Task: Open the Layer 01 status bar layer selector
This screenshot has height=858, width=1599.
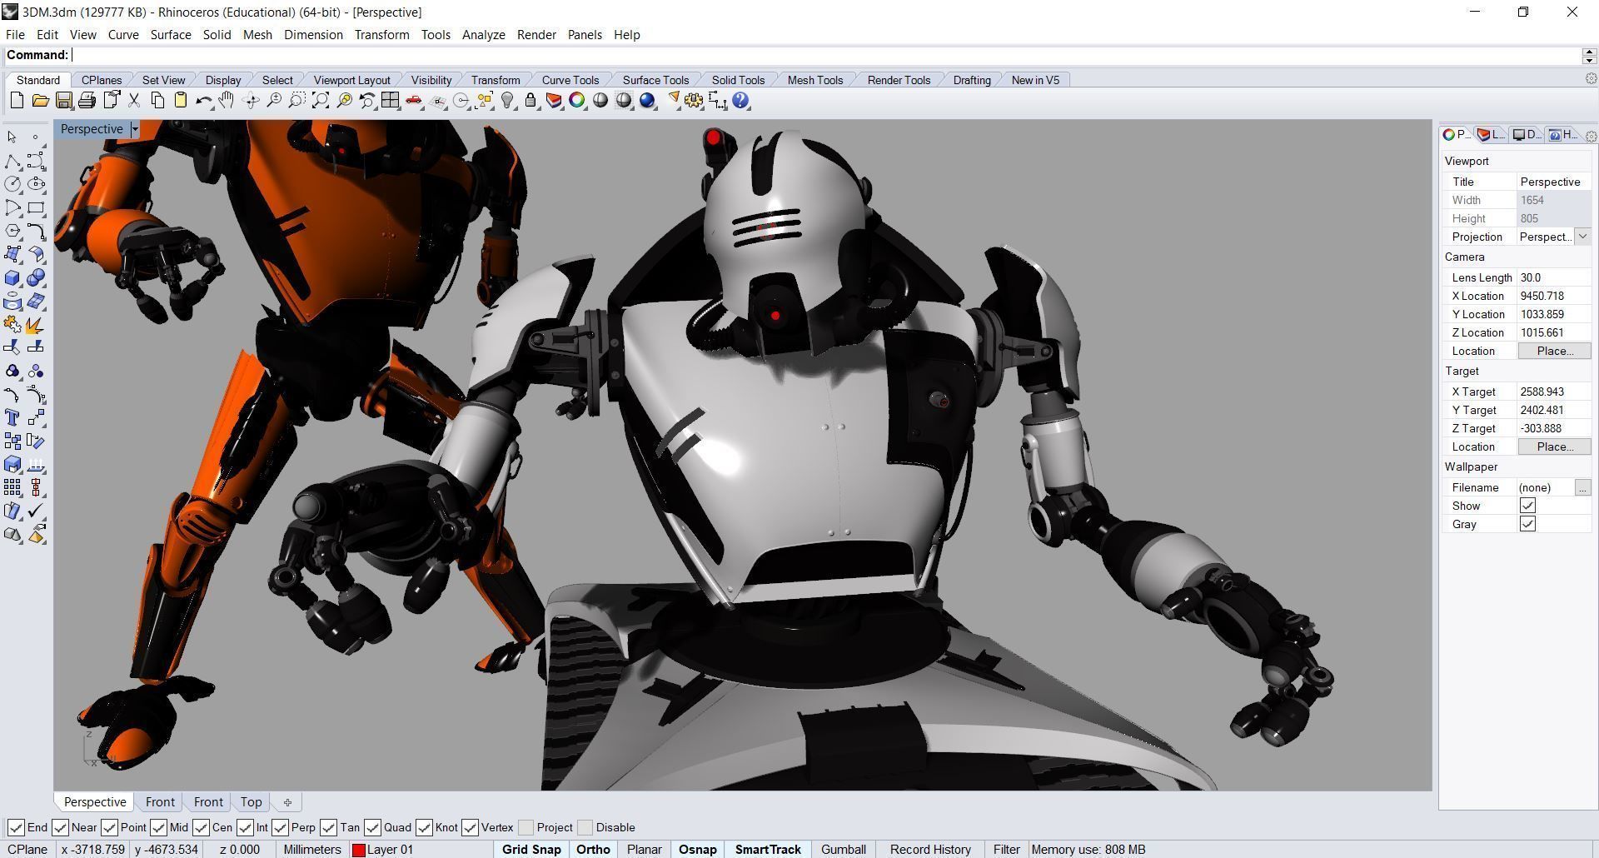Action: [x=390, y=850]
